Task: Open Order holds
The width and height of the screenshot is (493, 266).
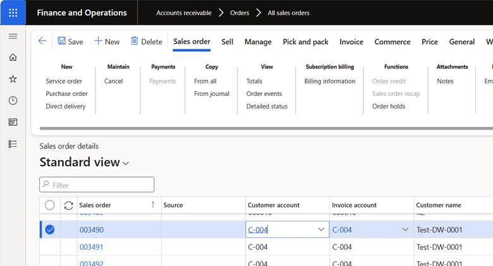Action: (x=389, y=106)
